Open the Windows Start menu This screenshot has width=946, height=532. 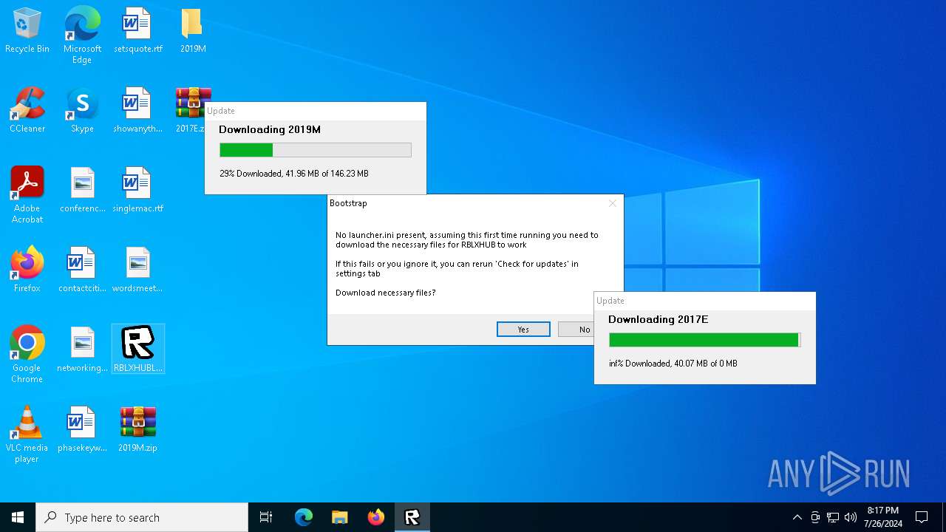(18, 517)
